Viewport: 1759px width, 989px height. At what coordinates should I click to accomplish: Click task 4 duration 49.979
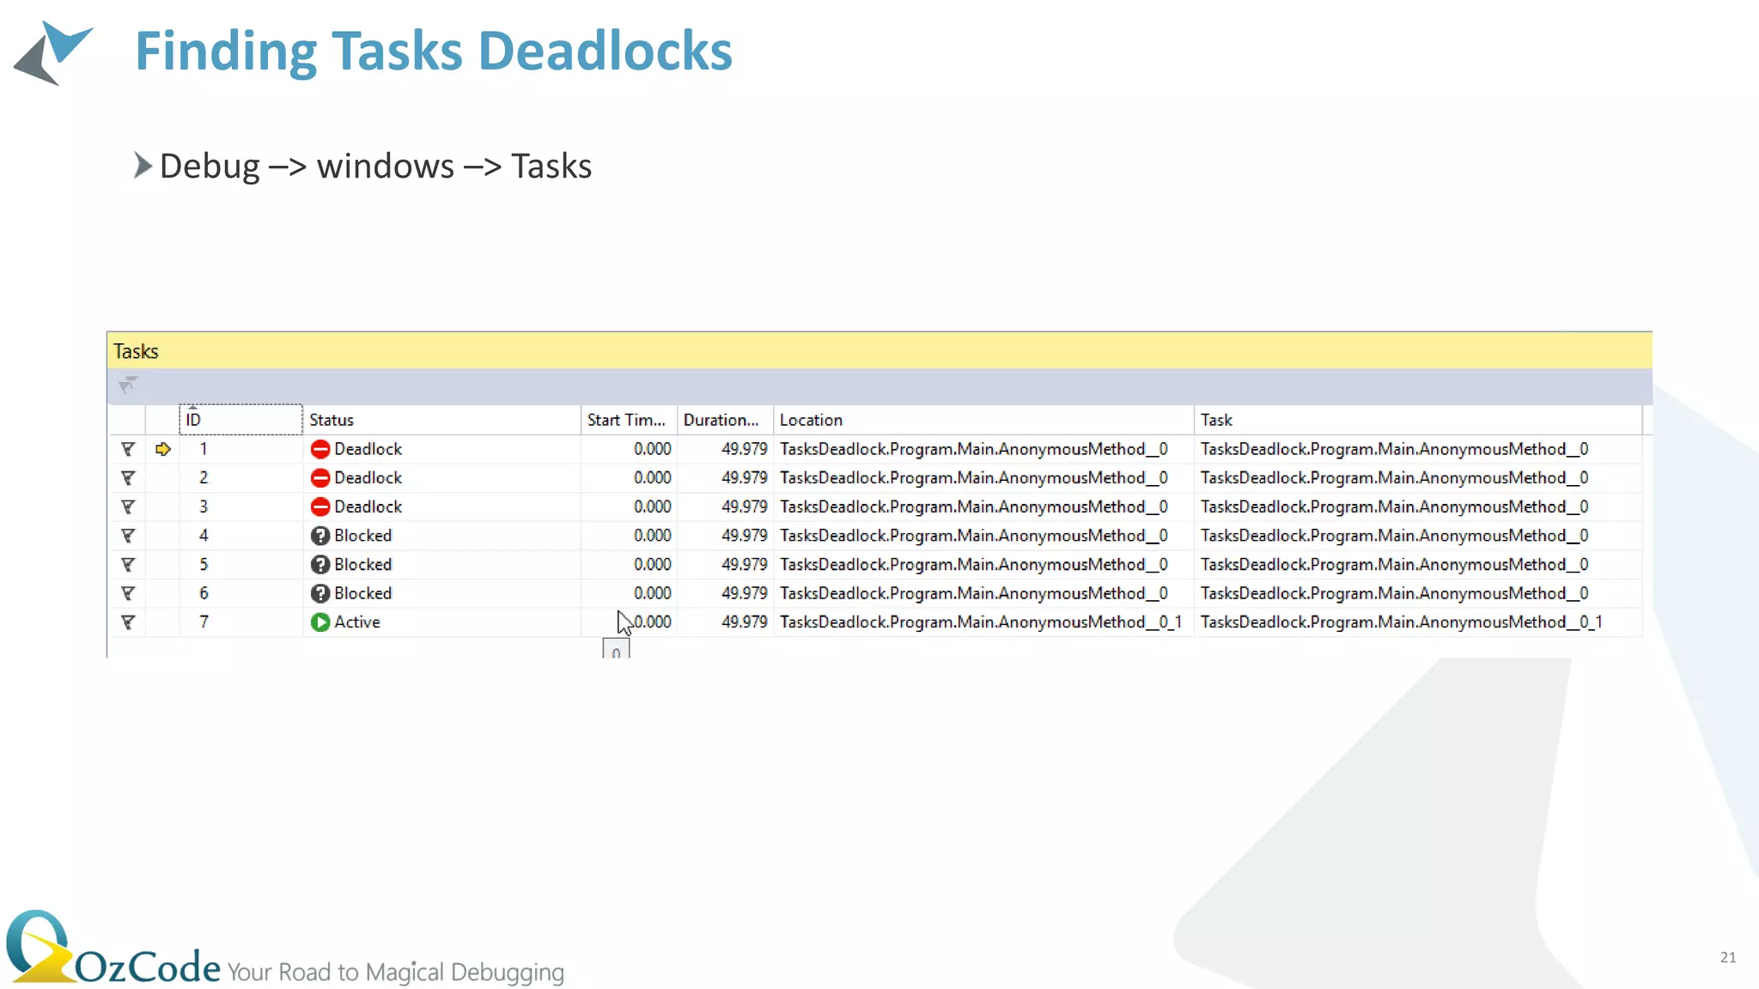(x=745, y=536)
